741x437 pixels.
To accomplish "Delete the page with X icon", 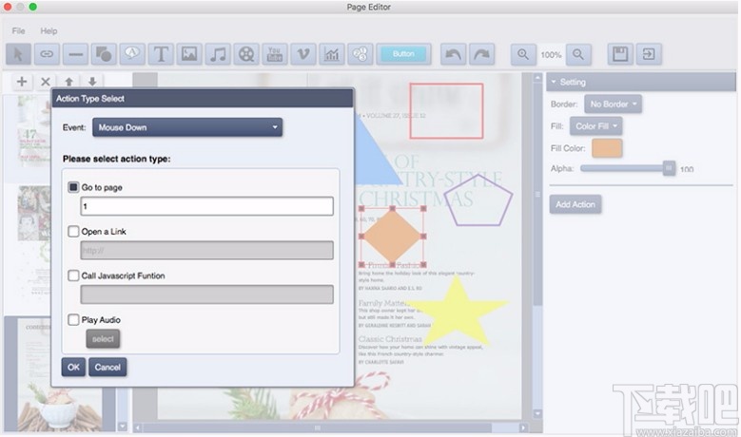I will pyautogui.click(x=46, y=81).
